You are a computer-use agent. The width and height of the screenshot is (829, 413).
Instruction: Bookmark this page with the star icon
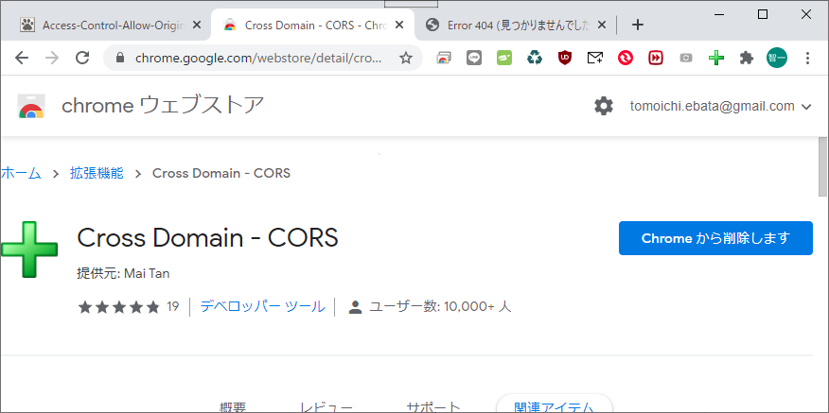tap(406, 58)
